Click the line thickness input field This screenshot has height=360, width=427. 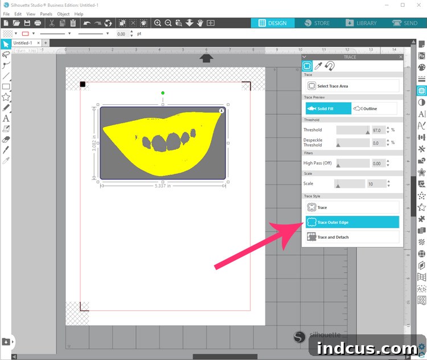pos(122,34)
